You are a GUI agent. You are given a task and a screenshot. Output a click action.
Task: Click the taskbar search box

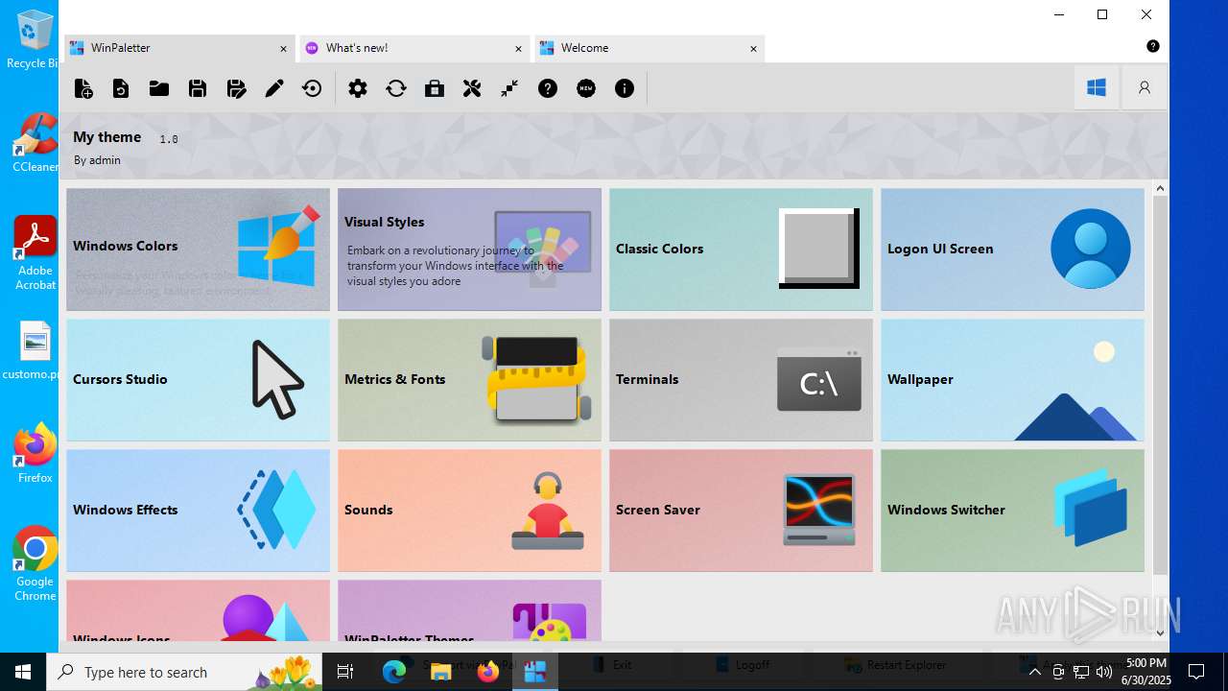[x=186, y=672]
